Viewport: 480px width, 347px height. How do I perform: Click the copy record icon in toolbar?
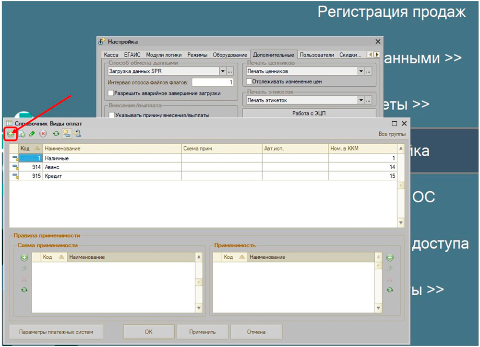coord(22,134)
